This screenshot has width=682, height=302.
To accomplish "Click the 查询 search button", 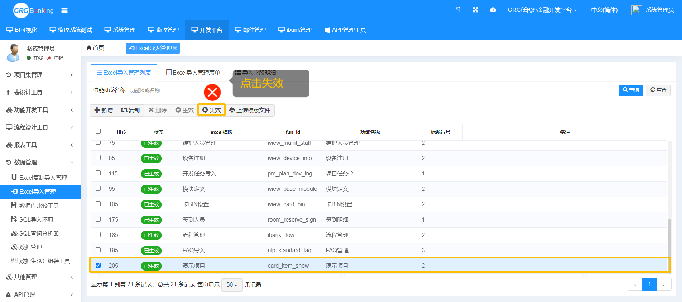I will coord(631,90).
